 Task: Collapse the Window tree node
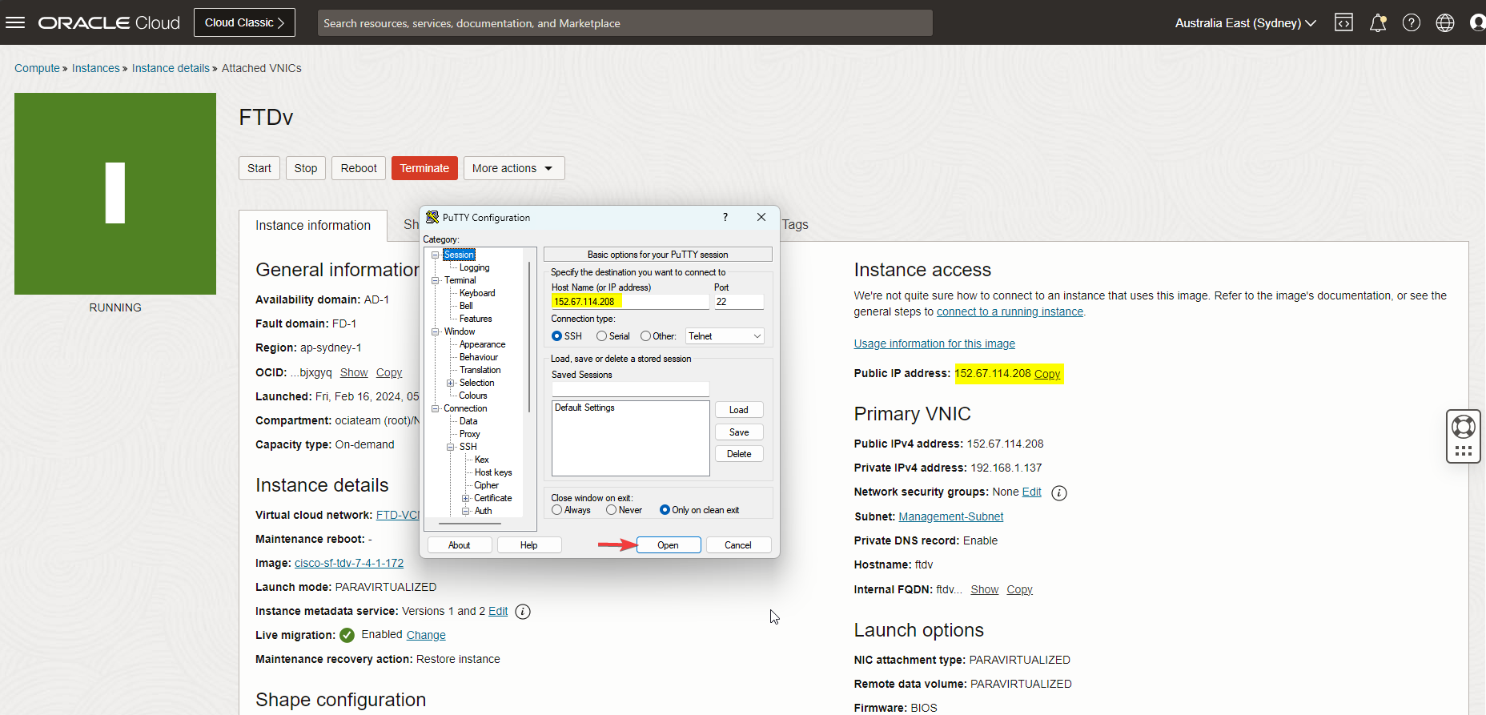436,331
